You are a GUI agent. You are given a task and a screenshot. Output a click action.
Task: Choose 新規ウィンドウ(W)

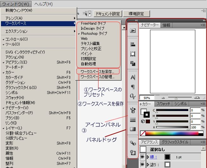click(38, 10)
